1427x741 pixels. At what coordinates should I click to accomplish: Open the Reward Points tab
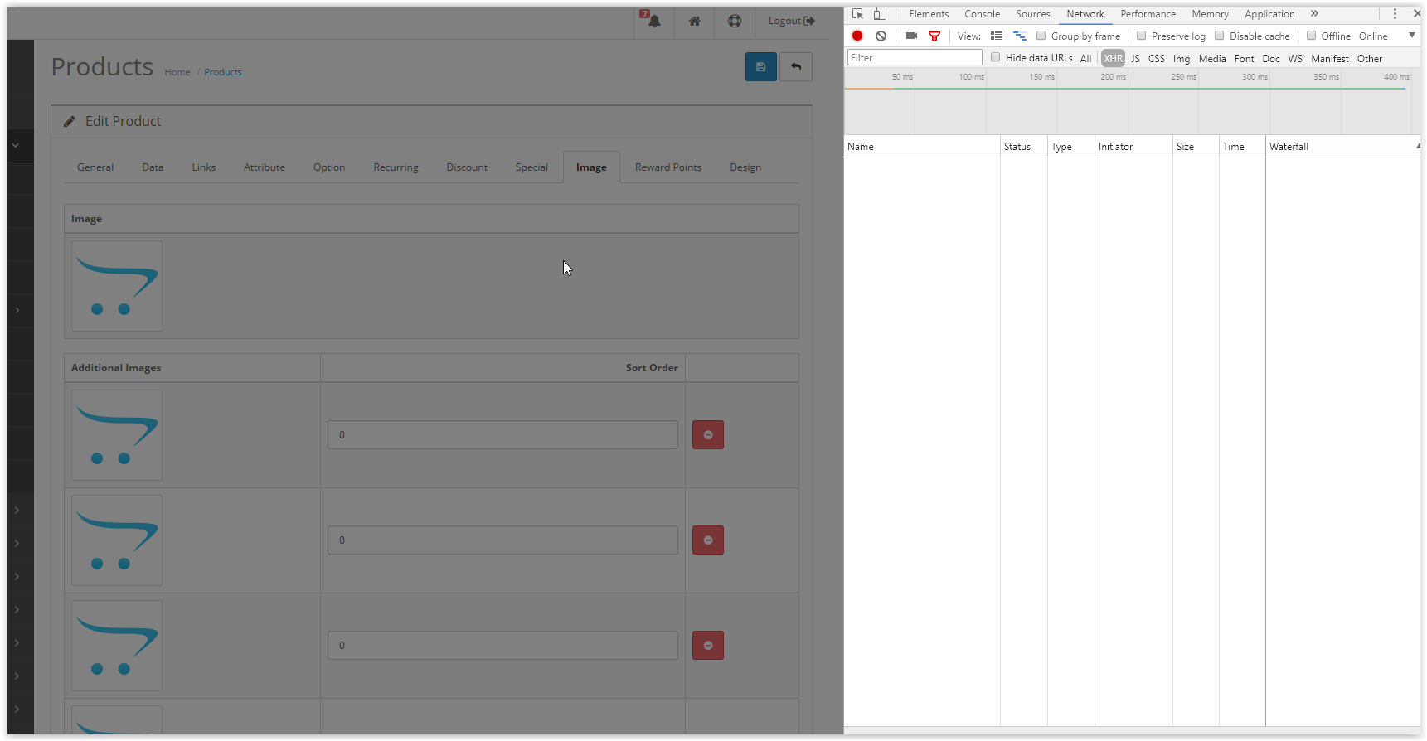pos(668,167)
